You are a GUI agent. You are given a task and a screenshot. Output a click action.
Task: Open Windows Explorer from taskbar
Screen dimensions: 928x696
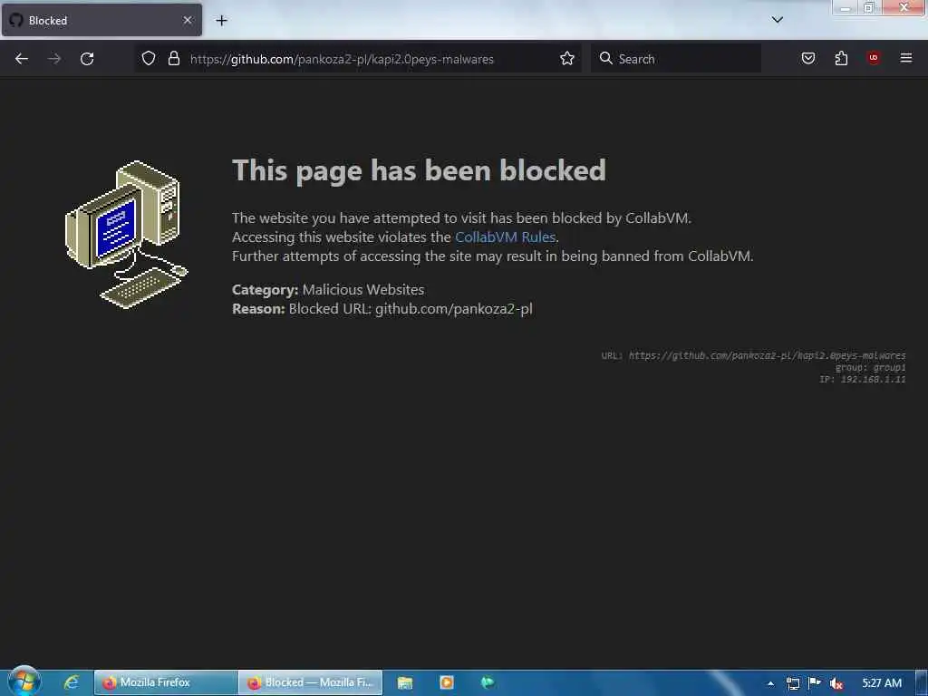pos(405,682)
